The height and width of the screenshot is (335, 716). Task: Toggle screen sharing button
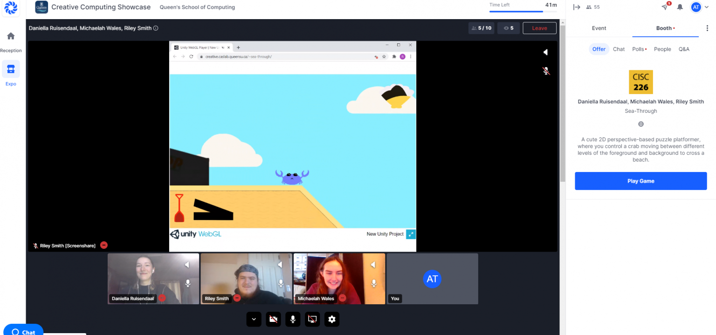[312, 319]
